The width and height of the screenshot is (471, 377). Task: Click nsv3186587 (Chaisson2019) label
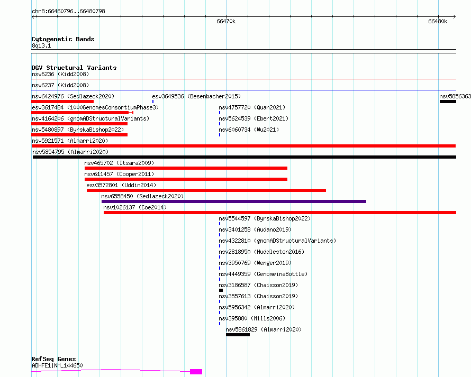pos(258,285)
